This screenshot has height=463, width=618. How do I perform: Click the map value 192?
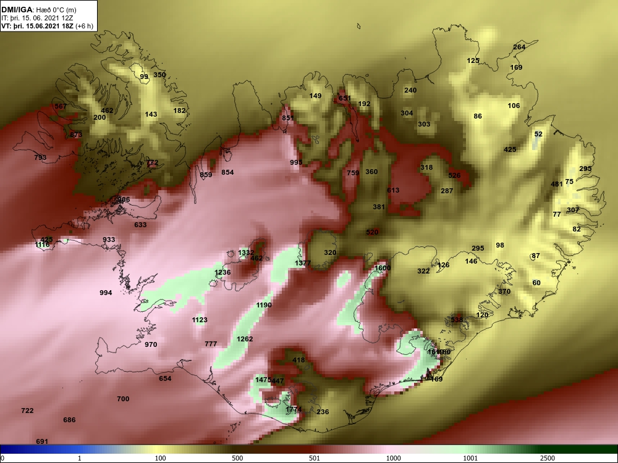click(x=364, y=104)
